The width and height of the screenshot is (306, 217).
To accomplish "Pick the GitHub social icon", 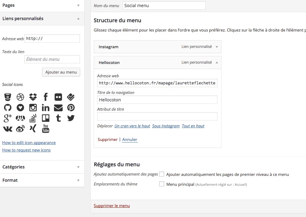I will tap(8, 108).
